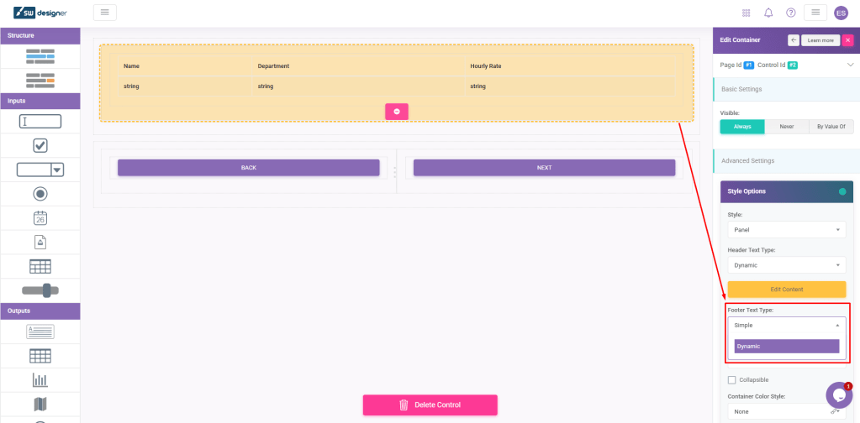Screen dimensions: 860x423
Task: Select the radio button control icon
Action: pos(40,194)
